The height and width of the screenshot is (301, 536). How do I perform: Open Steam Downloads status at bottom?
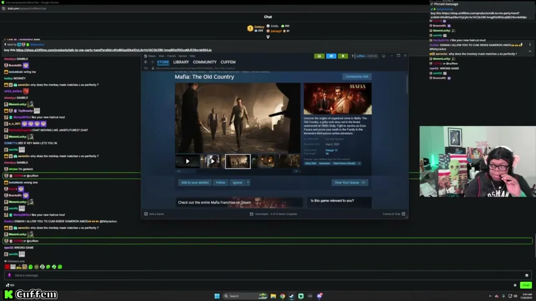[x=273, y=214]
